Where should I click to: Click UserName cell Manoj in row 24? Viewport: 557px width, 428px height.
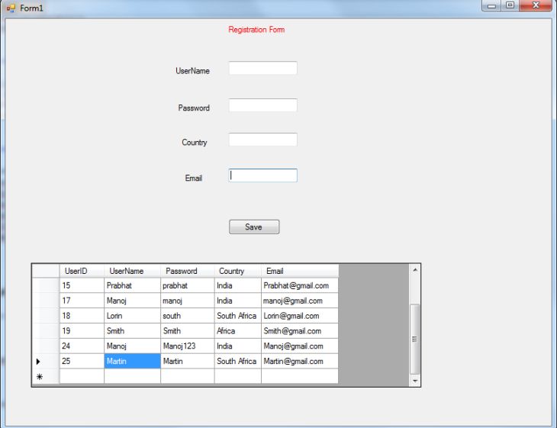pos(132,346)
